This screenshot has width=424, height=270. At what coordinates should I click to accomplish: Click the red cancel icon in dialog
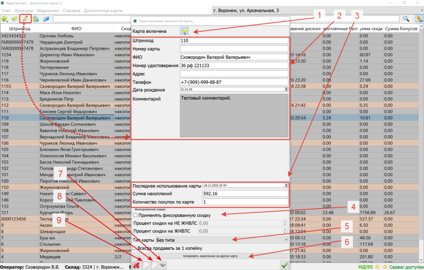(137, 265)
